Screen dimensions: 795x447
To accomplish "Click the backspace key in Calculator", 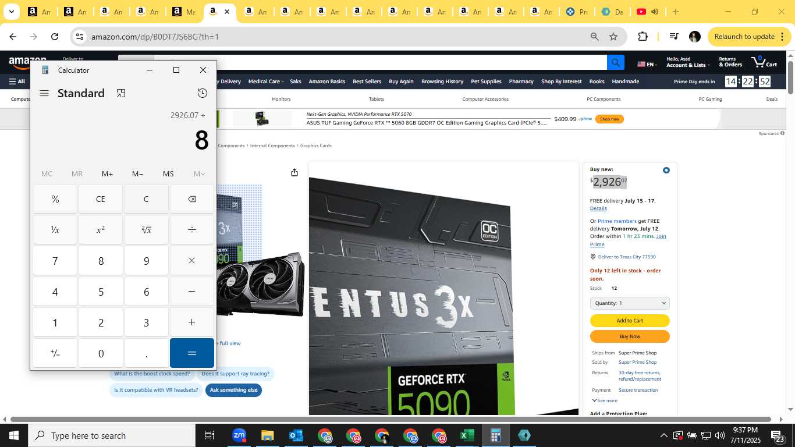I will (192, 199).
